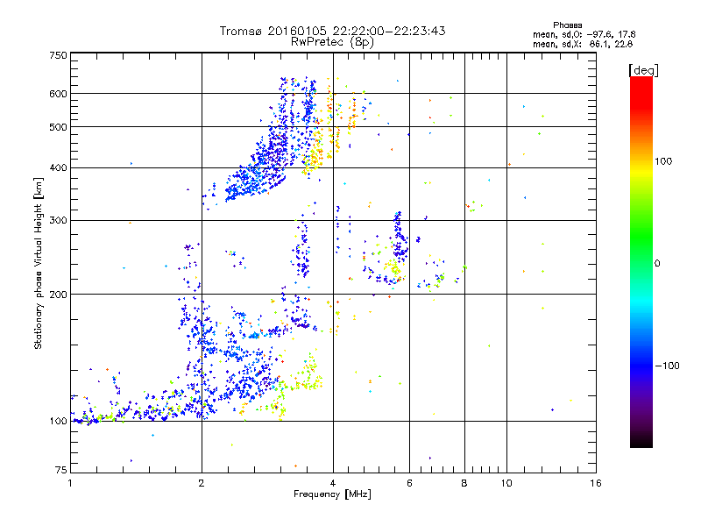Viewport: 701px width, 526px height.
Task: Click the y-axis tick label '300'
Action: pos(58,221)
